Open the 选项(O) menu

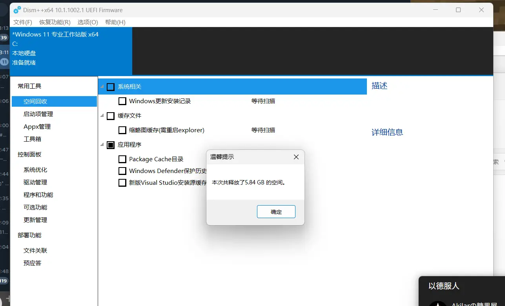coord(88,22)
